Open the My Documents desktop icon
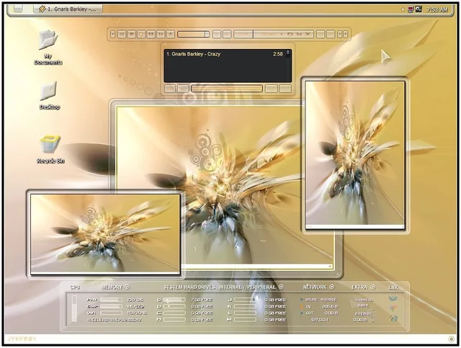The height and width of the screenshot is (348, 461). tap(48, 45)
